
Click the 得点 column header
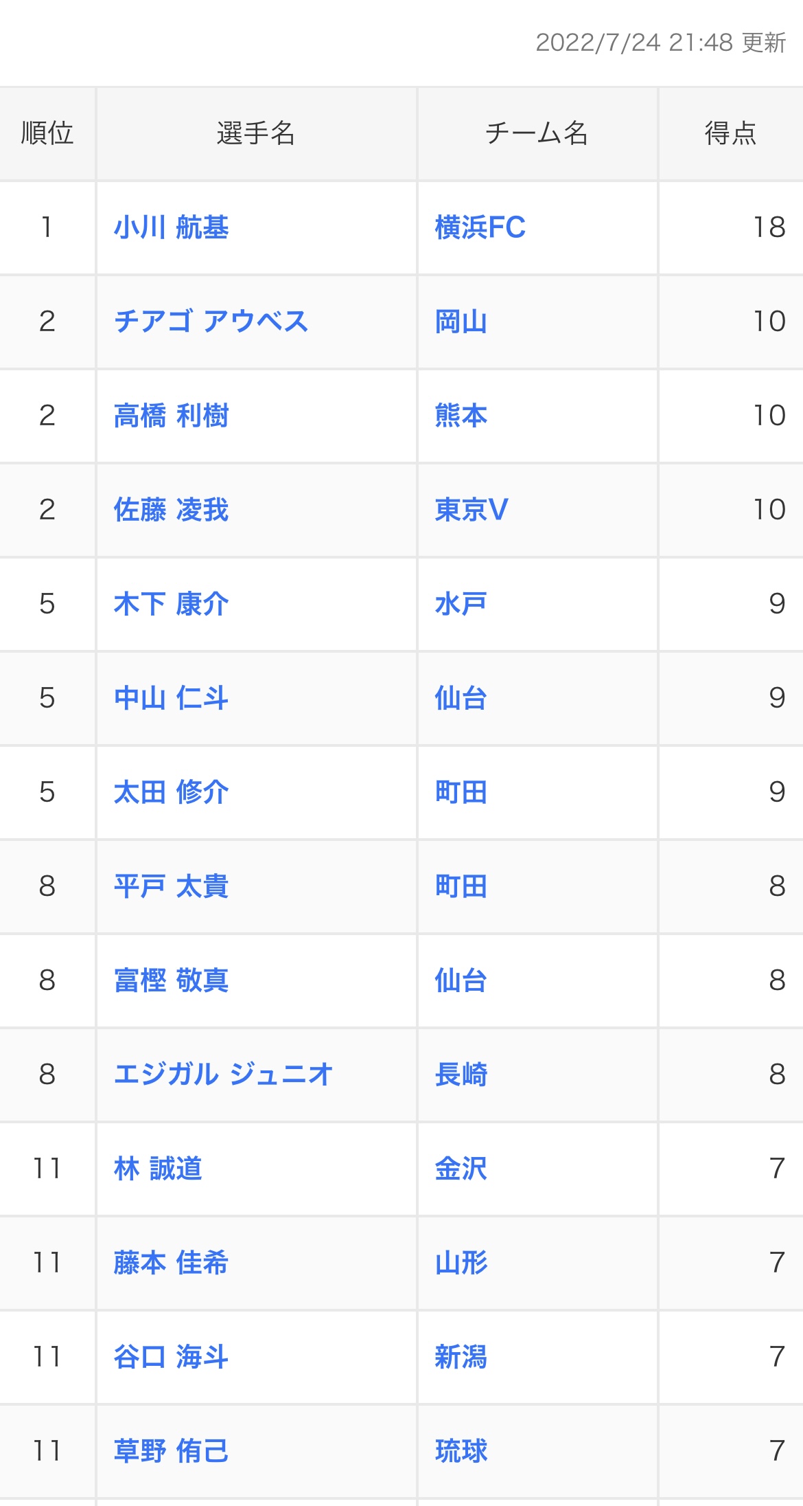pos(730,133)
